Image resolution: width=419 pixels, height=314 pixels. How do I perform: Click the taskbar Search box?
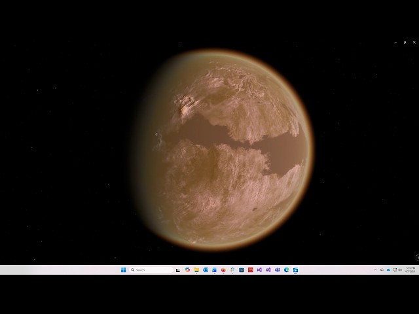point(151,270)
